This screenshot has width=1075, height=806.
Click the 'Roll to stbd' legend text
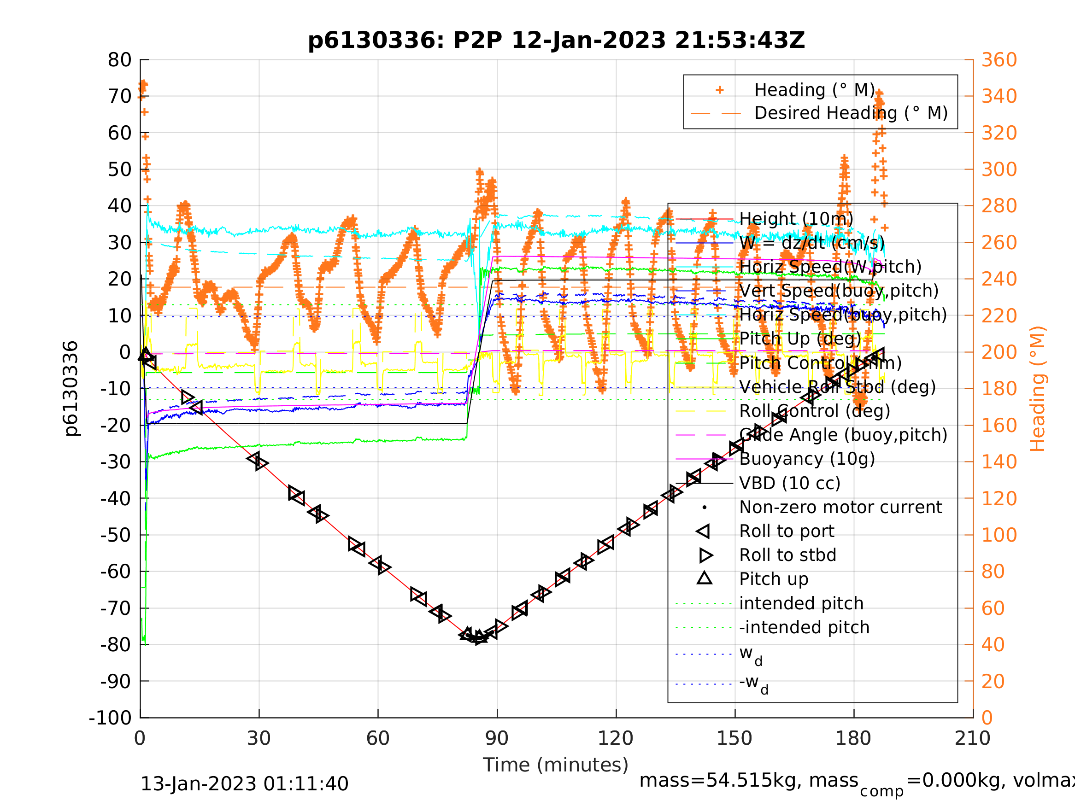(x=788, y=555)
